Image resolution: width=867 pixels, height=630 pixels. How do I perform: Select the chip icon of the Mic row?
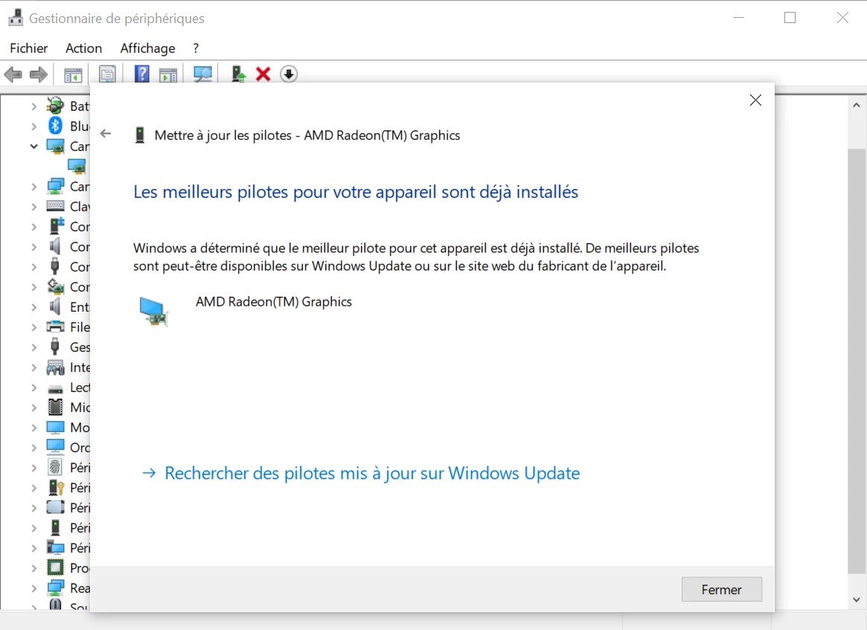pyautogui.click(x=55, y=408)
